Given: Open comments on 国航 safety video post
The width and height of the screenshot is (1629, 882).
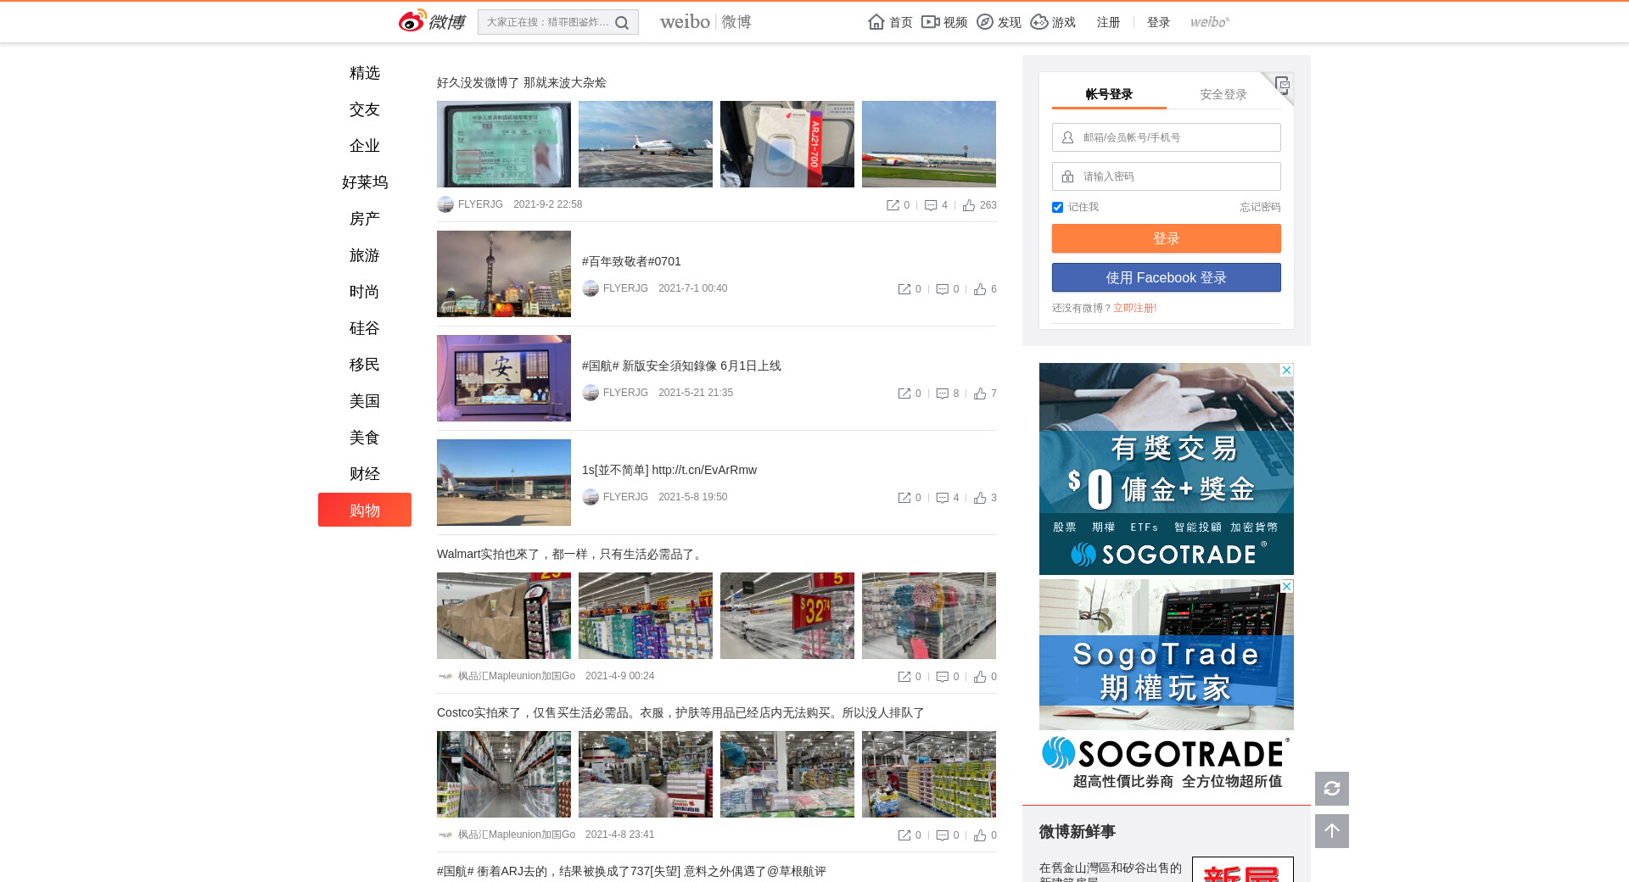Looking at the screenshot, I should point(942,394).
